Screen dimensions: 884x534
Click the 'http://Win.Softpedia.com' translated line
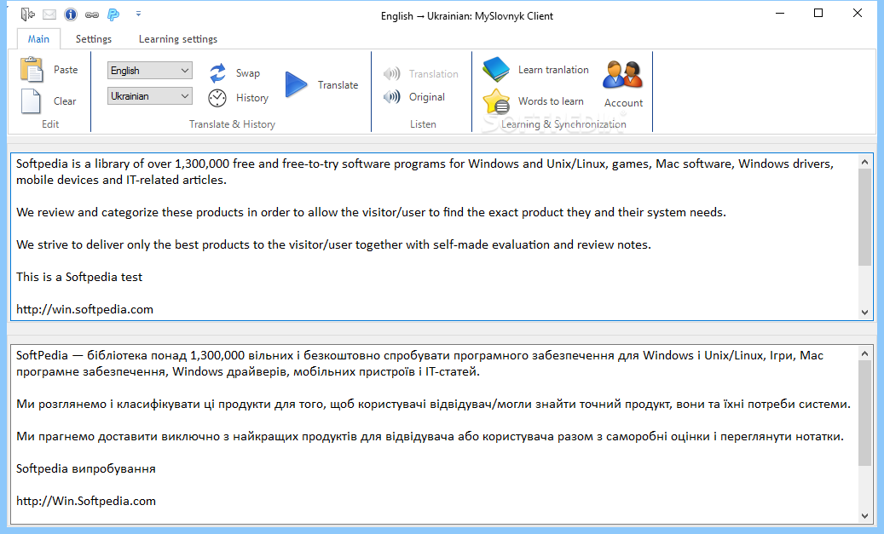pyautogui.click(x=86, y=501)
